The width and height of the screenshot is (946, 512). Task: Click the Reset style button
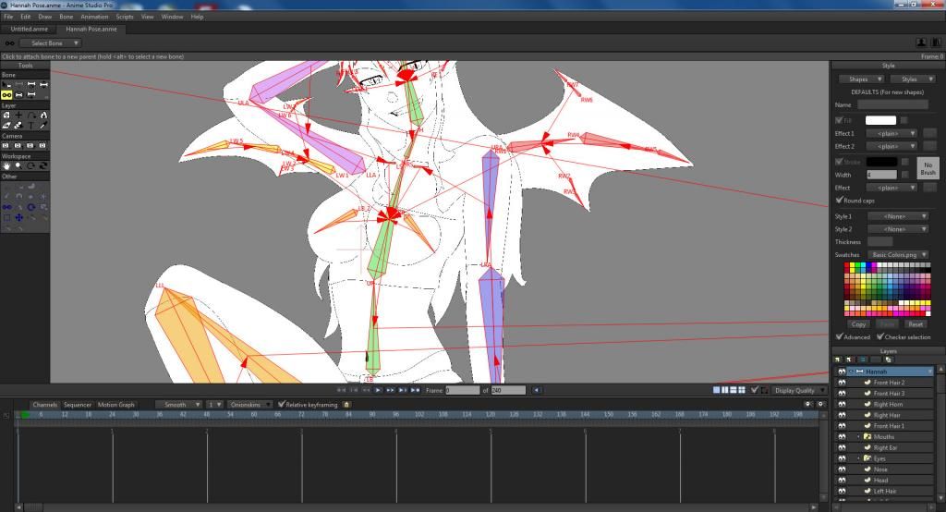[x=916, y=324]
